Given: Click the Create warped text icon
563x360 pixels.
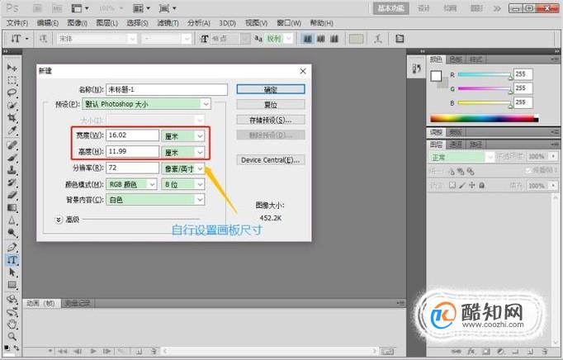Looking at the screenshot, I should click(378, 39).
